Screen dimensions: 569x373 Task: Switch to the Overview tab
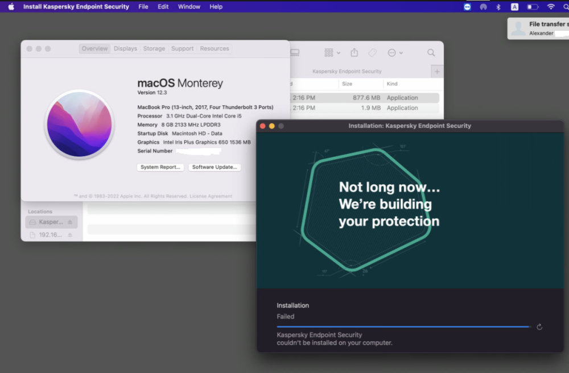click(x=94, y=48)
